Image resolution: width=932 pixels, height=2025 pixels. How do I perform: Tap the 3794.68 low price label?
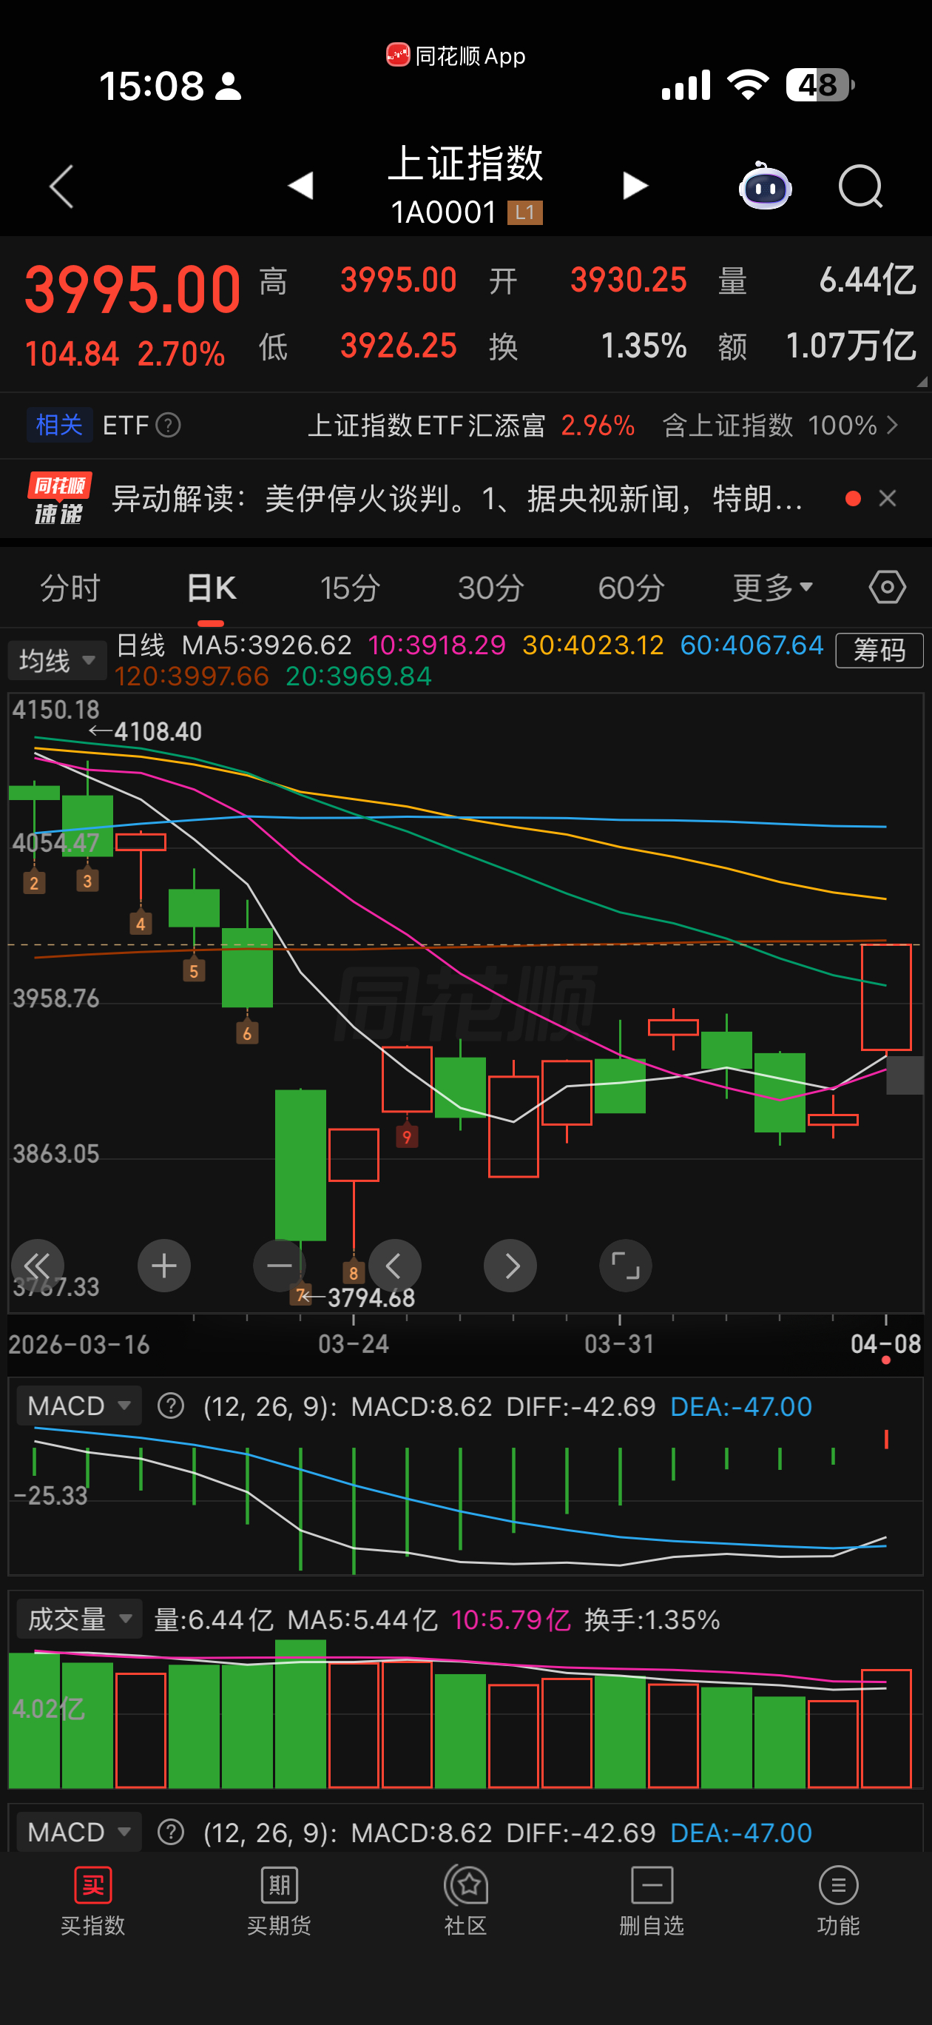(371, 1297)
